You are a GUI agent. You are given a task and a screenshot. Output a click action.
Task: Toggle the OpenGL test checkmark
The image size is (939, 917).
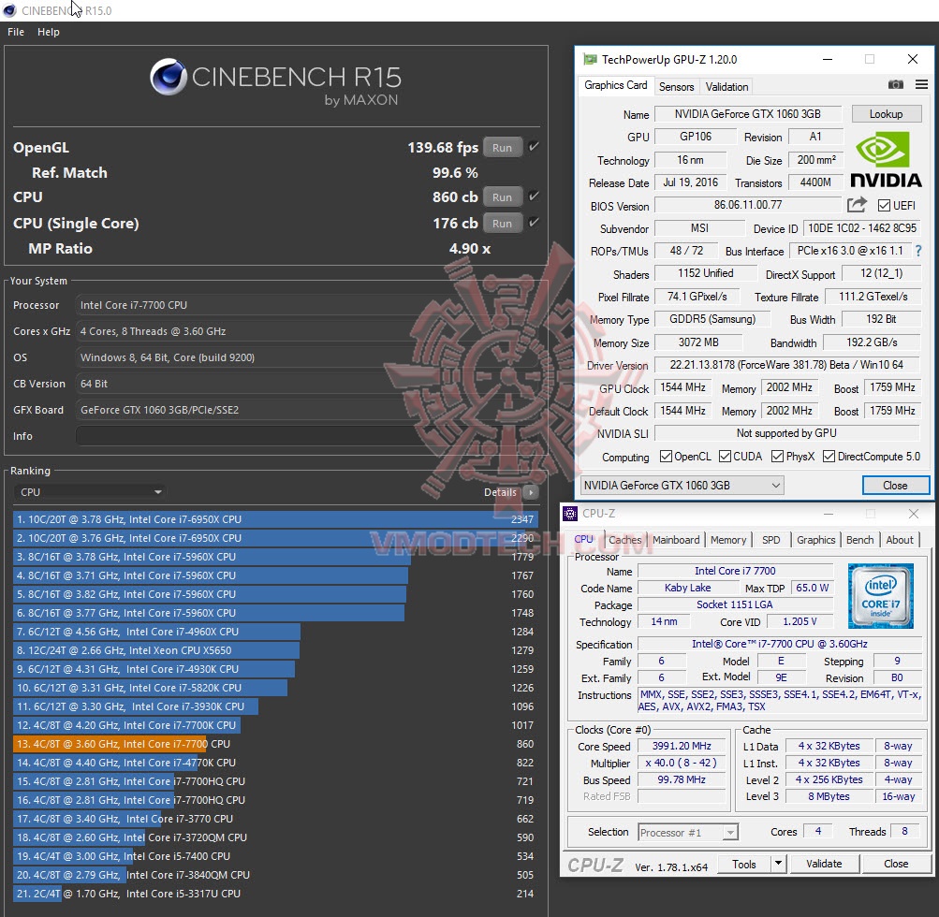pos(534,147)
